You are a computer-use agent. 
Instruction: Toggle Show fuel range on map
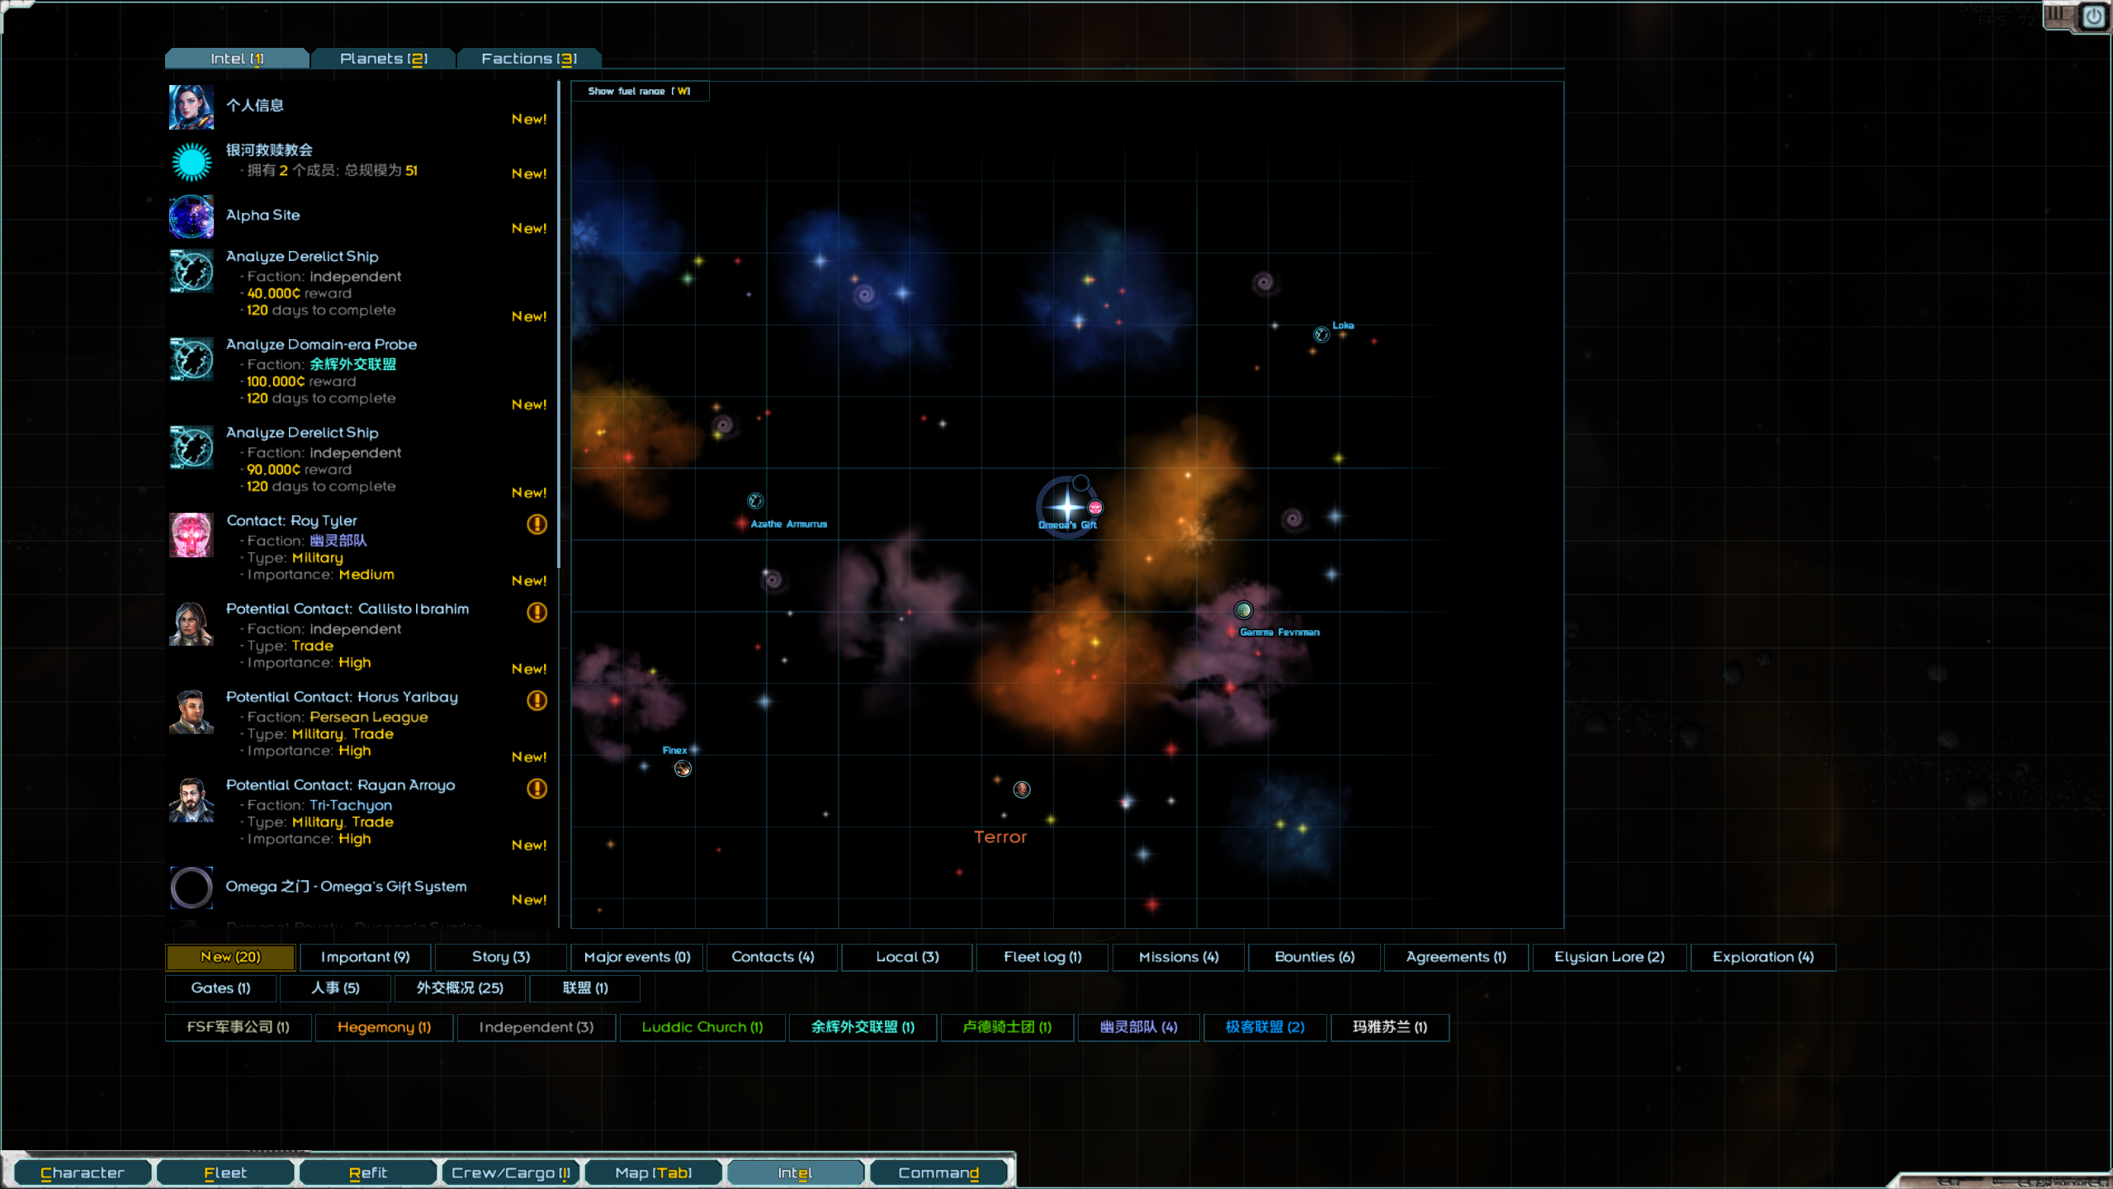(639, 91)
